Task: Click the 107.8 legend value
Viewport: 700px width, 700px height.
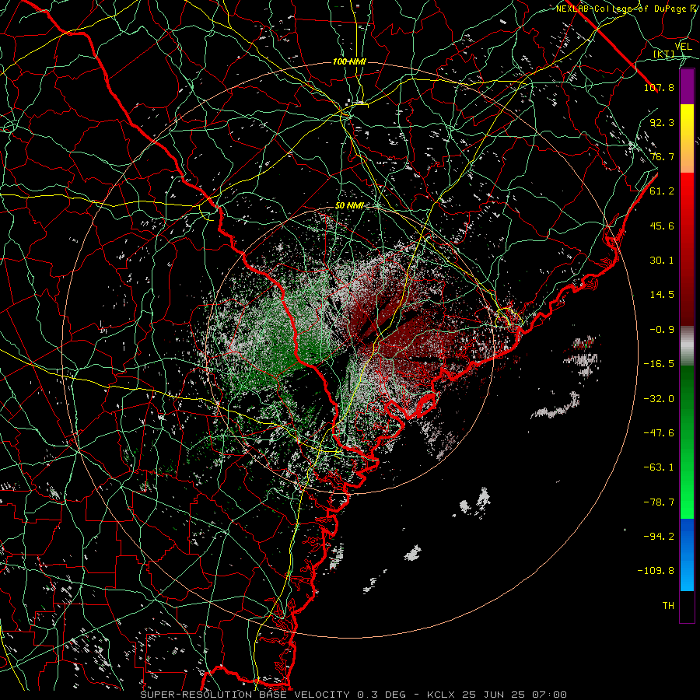Action: (659, 87)
